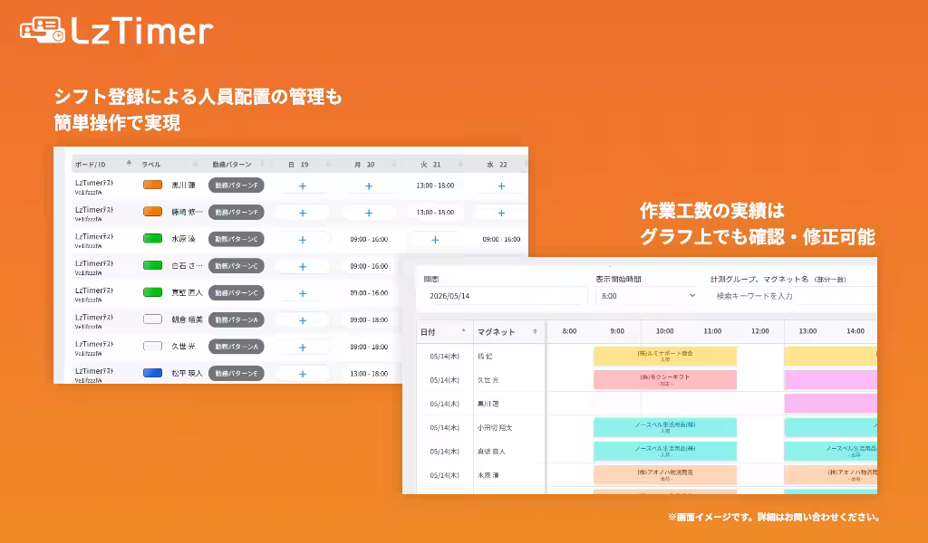Click the 勤務パターン column header

tap(232, 165)
